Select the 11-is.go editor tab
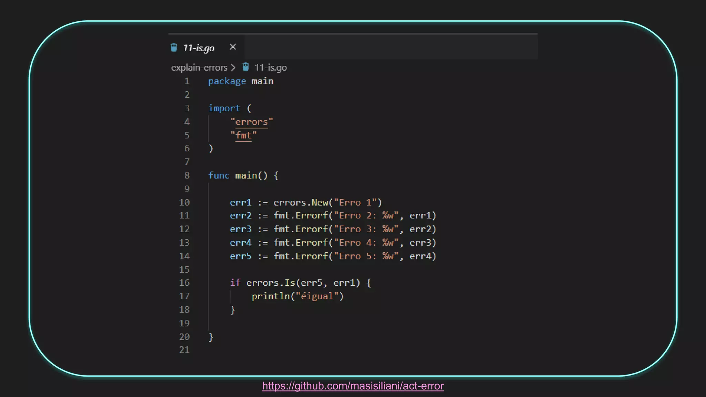 coord(206,47)
